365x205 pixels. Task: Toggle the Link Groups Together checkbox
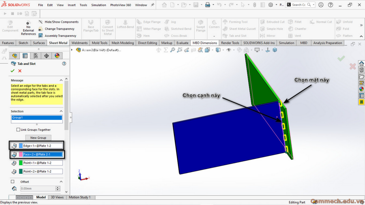tap(18, 130)
